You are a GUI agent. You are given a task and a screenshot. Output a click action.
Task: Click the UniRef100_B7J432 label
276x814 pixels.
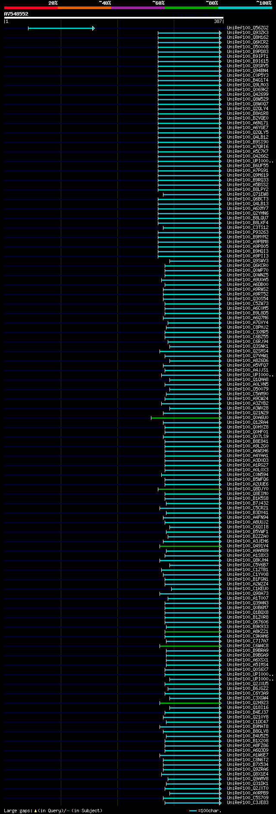pos(248,503)
